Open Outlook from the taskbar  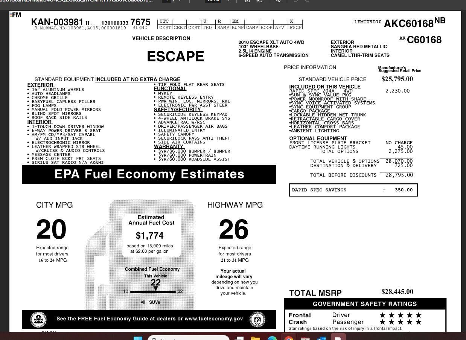point(321,338)
